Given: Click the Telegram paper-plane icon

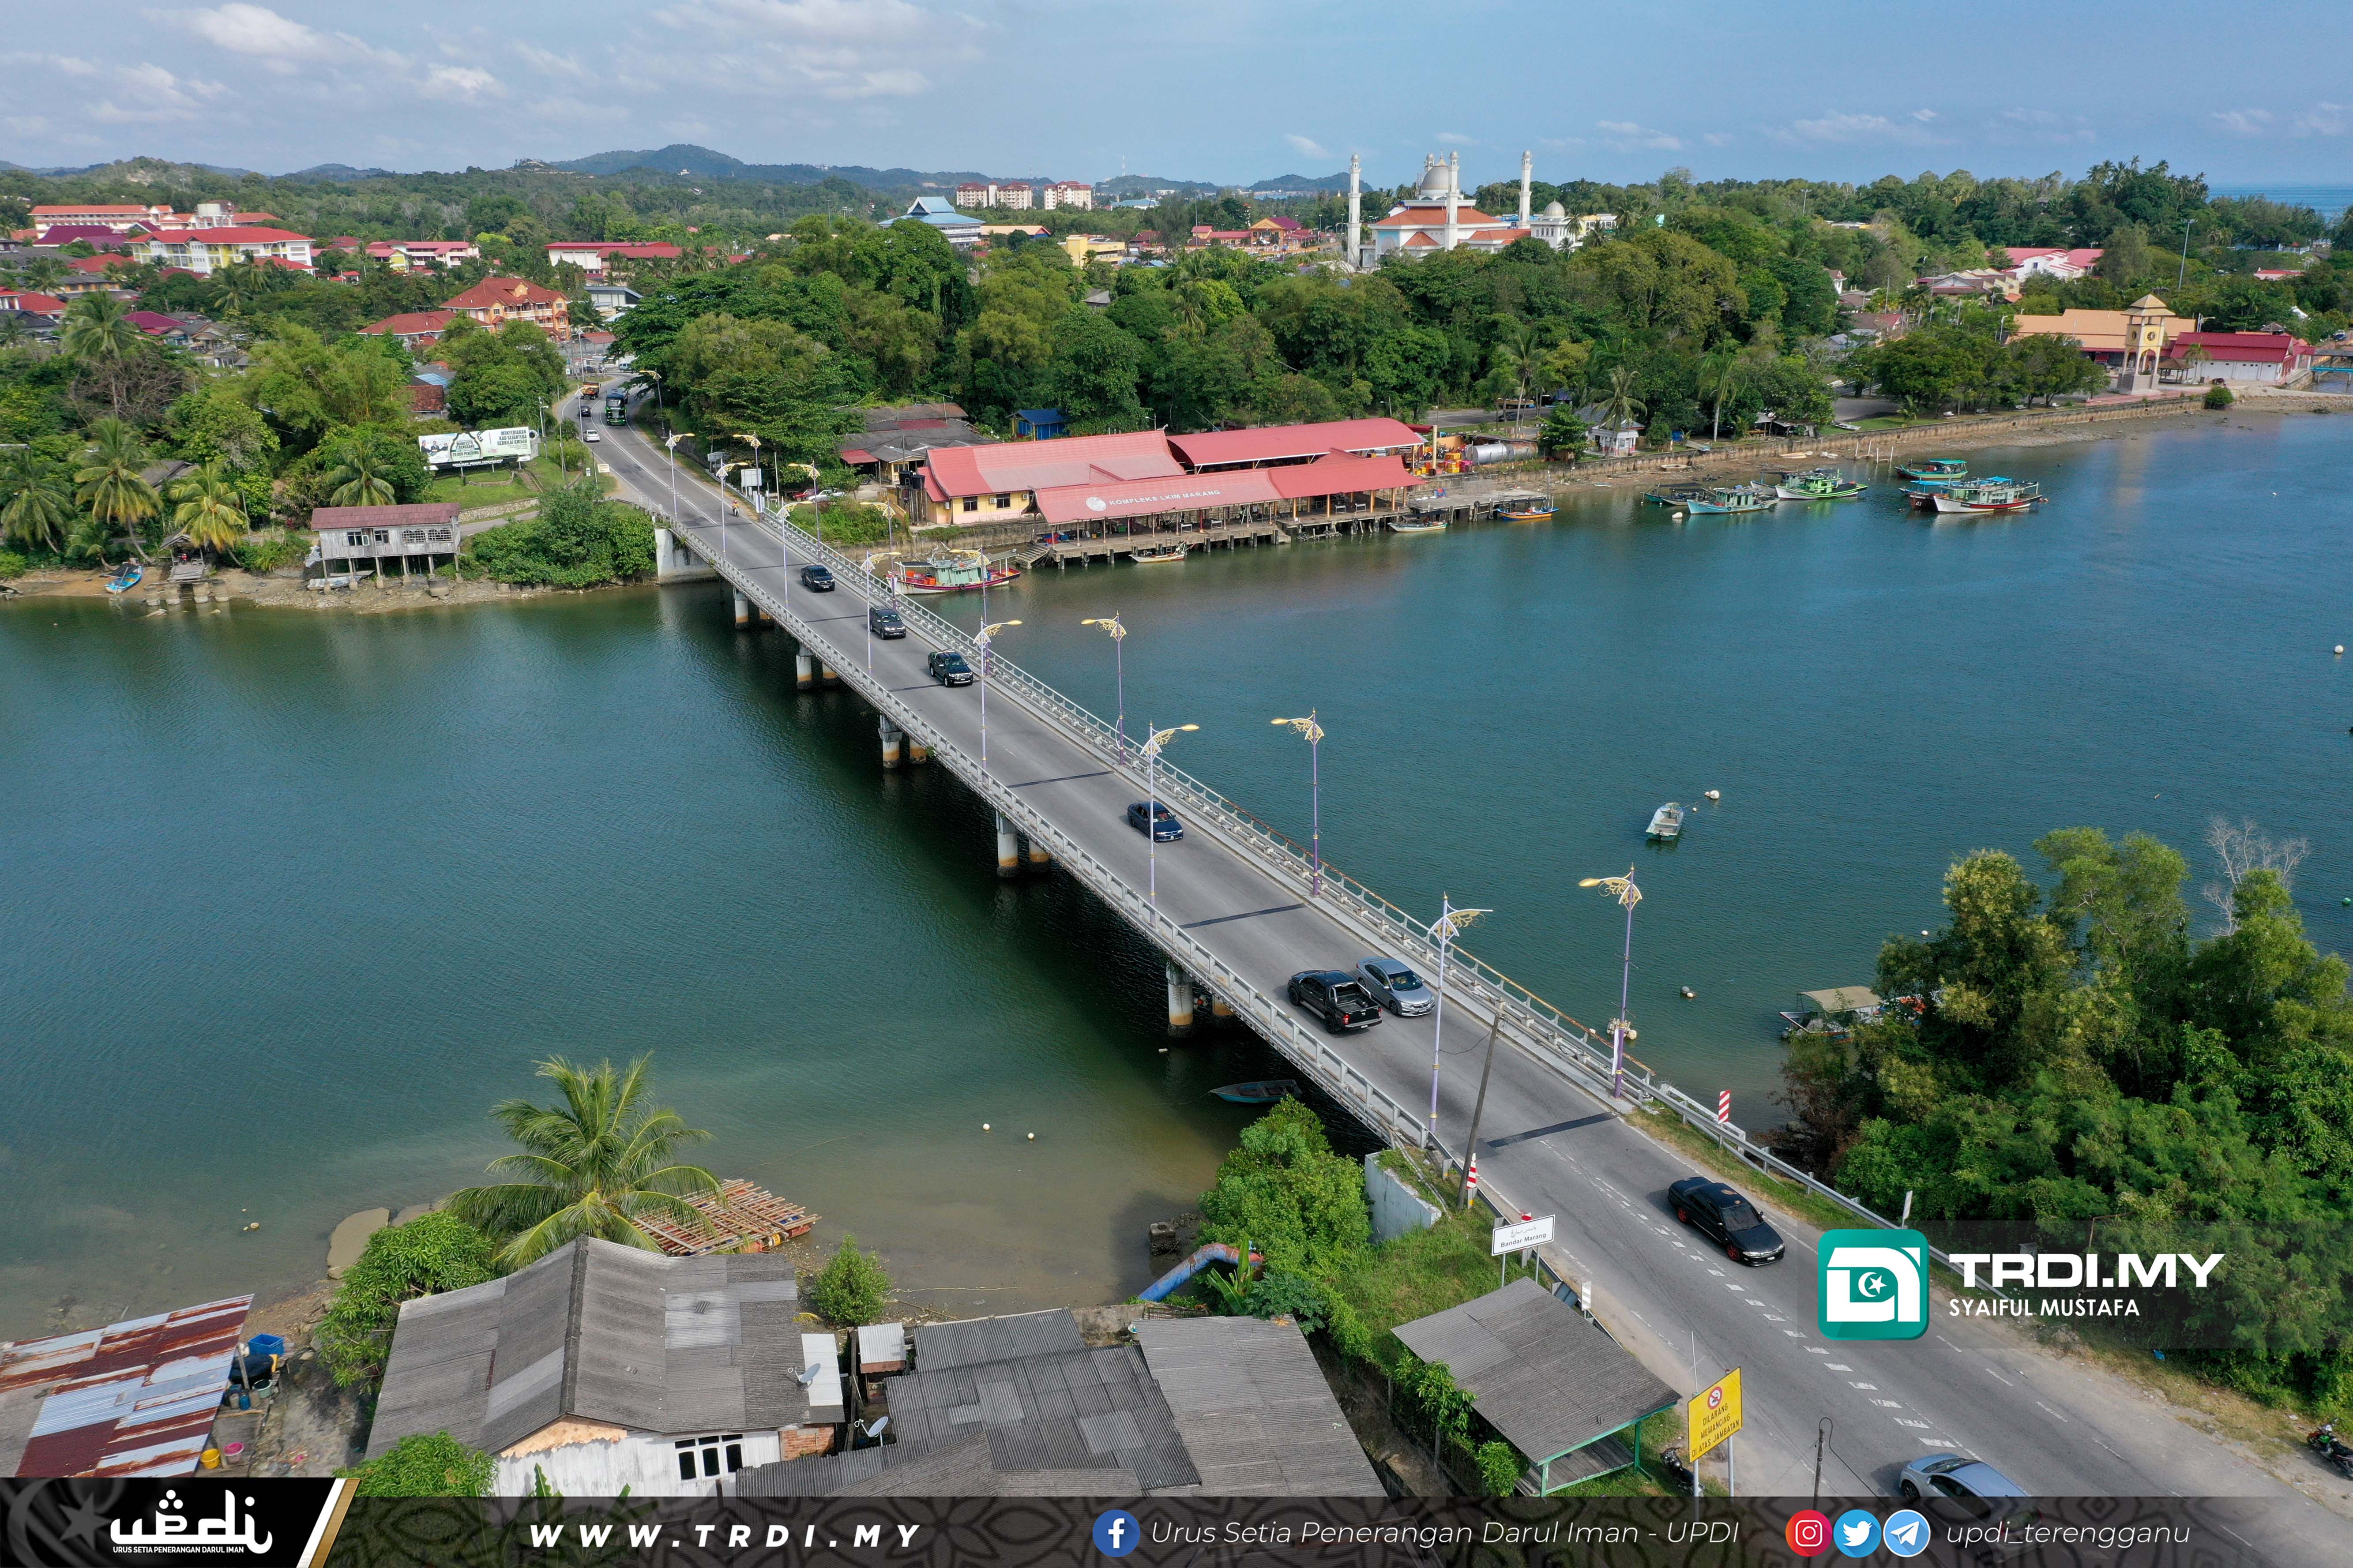Looking at the screenshot, I should pyautogui.click(x=1906, y=1533).
